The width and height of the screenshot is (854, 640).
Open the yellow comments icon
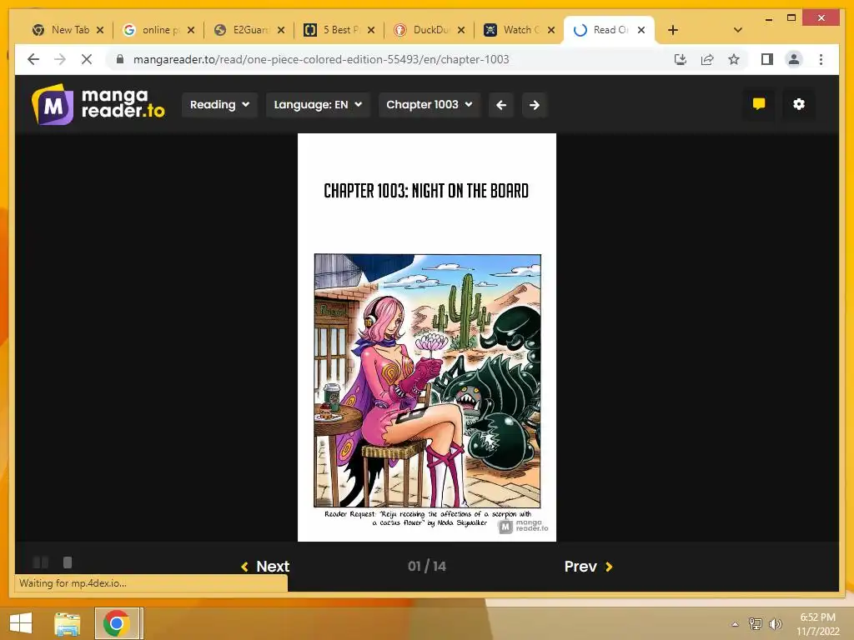(x=759, y=104)
